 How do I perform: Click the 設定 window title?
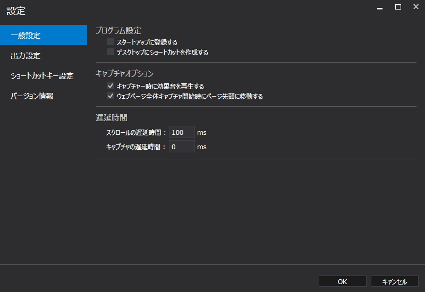tap(16, 11)
